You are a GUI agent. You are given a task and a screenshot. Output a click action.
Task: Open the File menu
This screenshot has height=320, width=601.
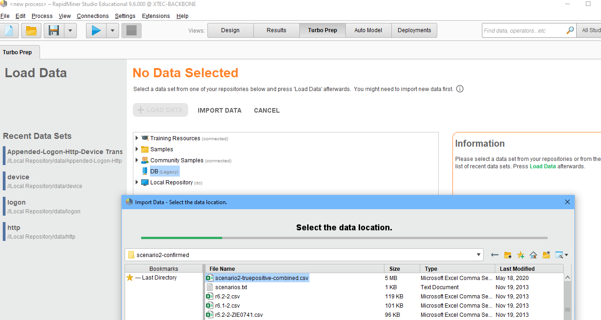pyautogui.click(x=5, y=16)
